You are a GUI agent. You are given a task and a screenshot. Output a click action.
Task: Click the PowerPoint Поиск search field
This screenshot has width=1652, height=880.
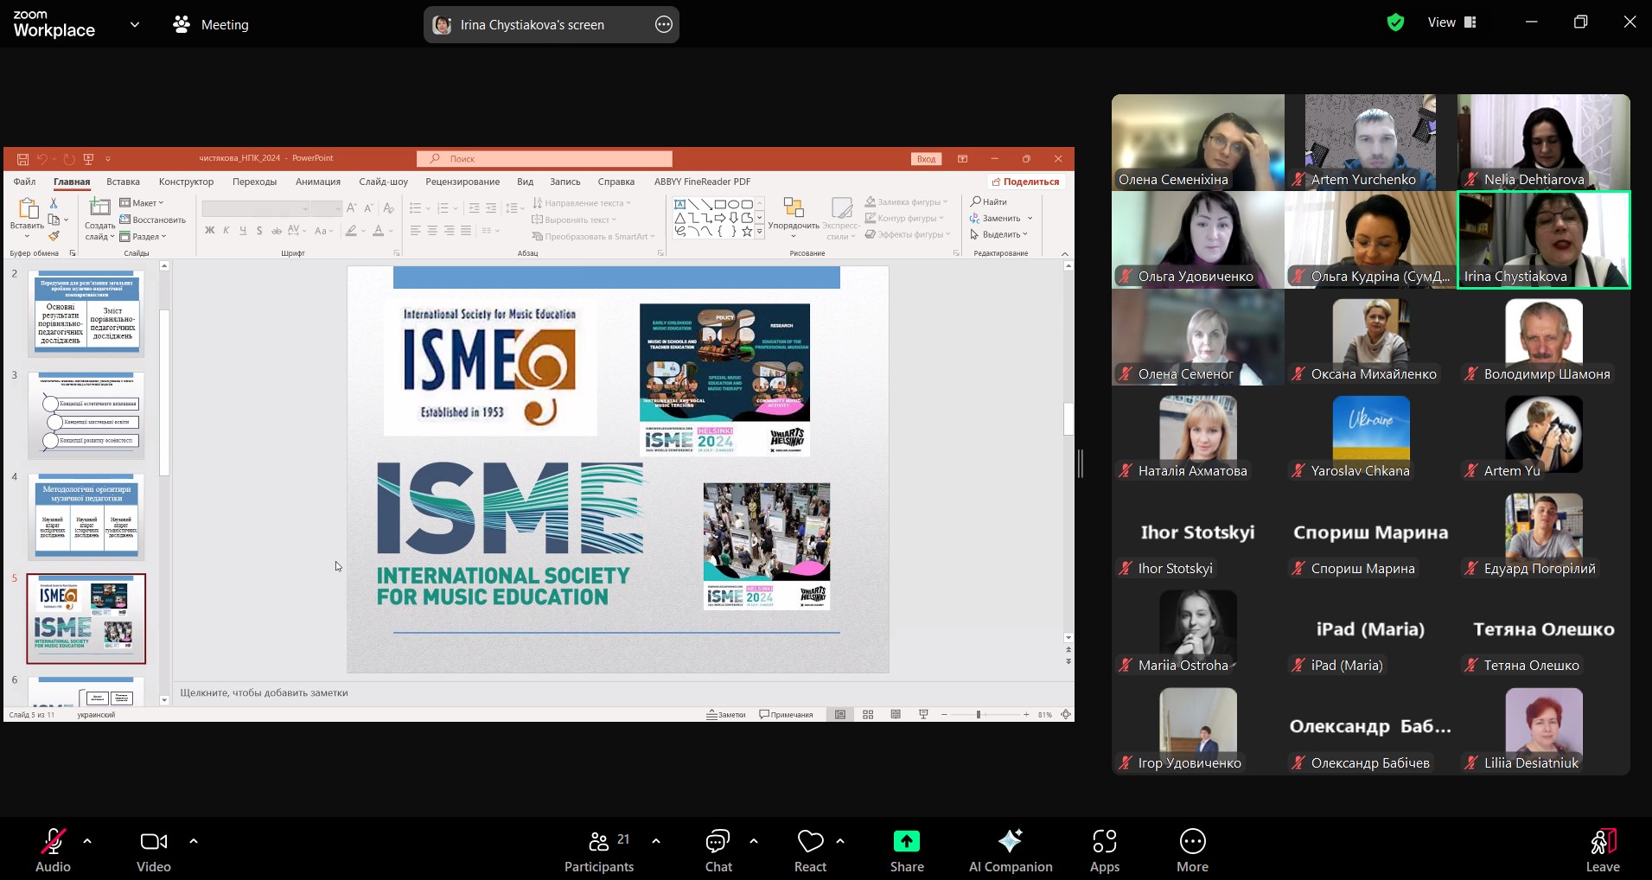click(545, 159)
